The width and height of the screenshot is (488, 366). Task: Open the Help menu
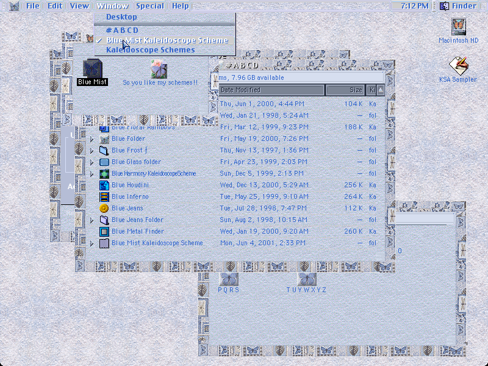tap(181, 6)
